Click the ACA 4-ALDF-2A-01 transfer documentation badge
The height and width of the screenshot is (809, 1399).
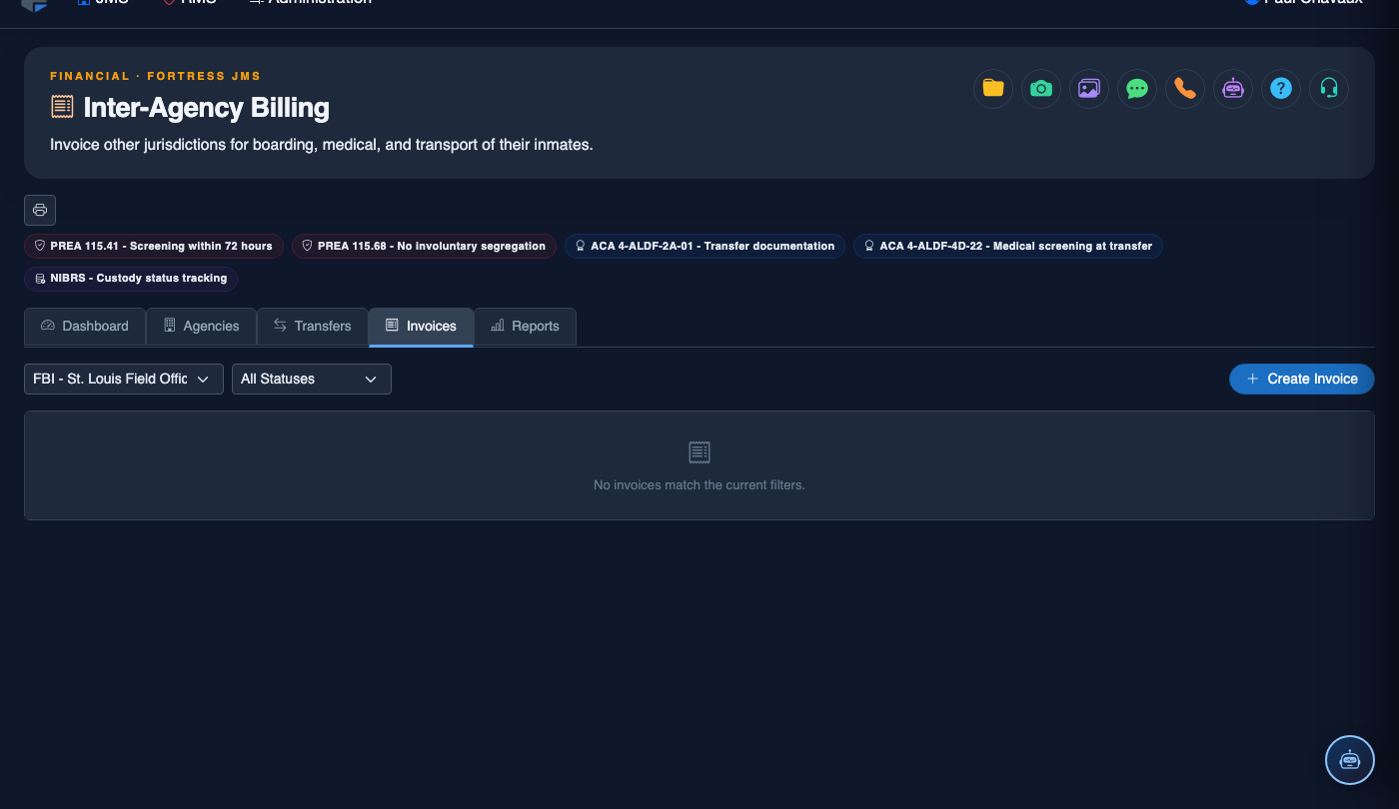point(704,246)
